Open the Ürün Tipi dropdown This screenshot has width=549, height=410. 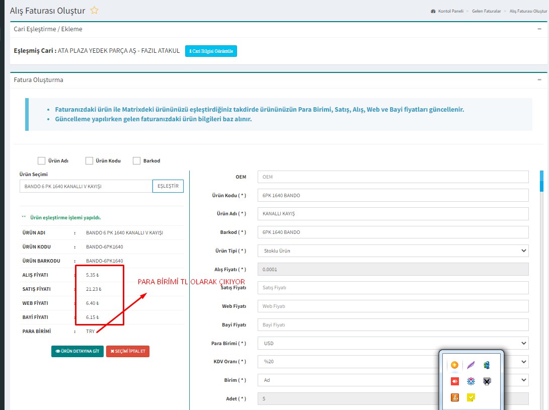coord(393,251)
